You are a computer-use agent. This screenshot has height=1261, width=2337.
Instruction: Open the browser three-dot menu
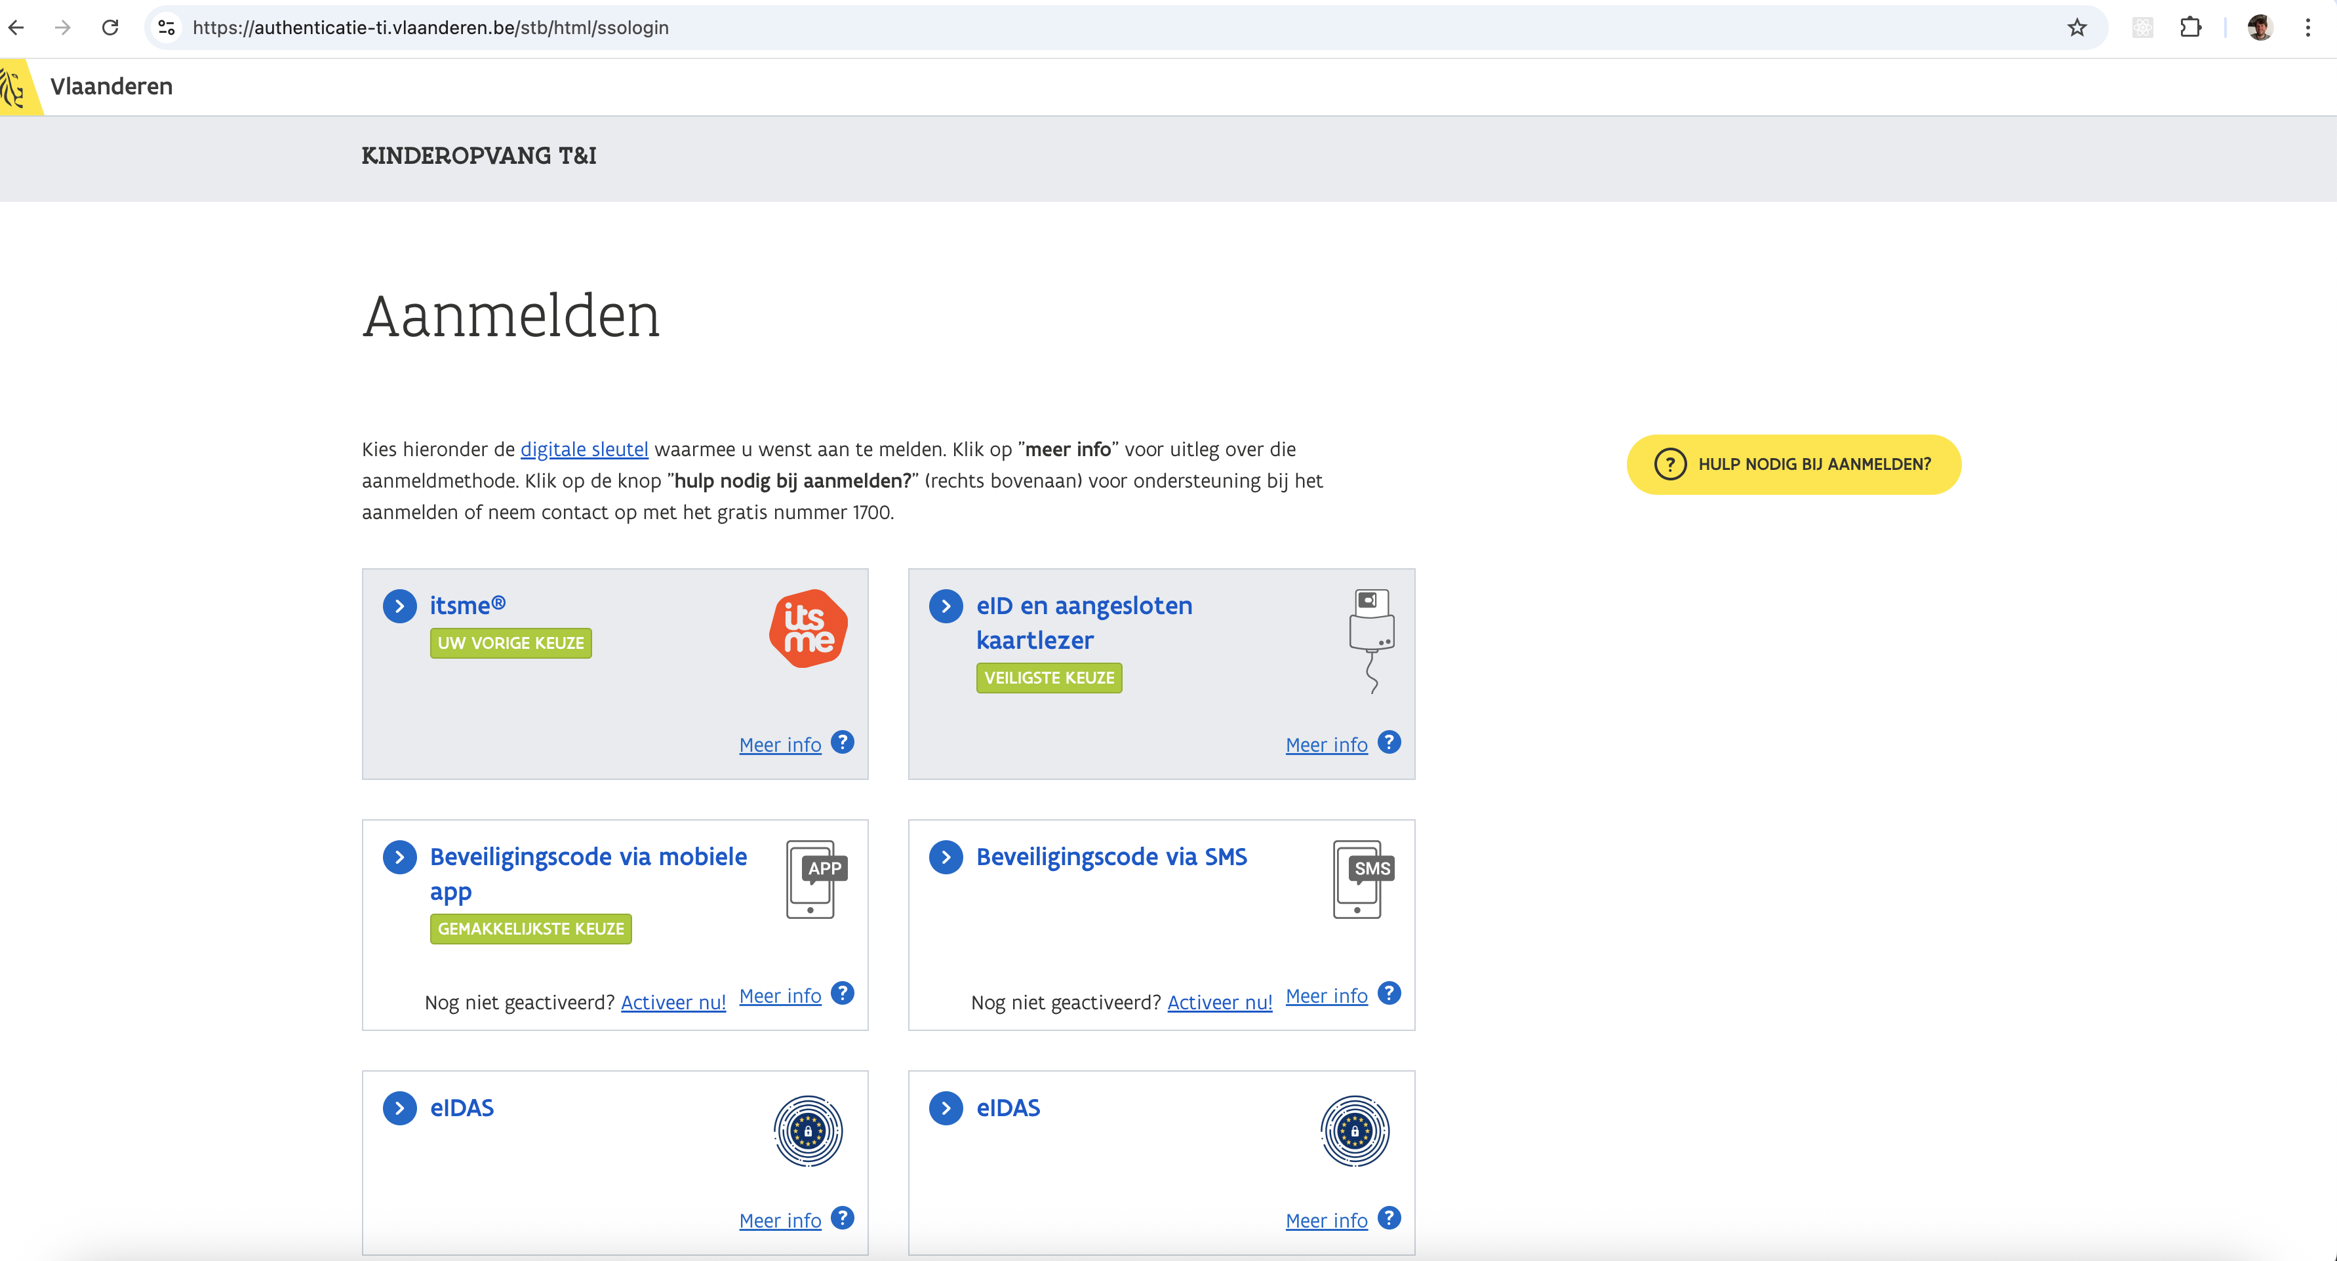click(x=2308, y=27)
